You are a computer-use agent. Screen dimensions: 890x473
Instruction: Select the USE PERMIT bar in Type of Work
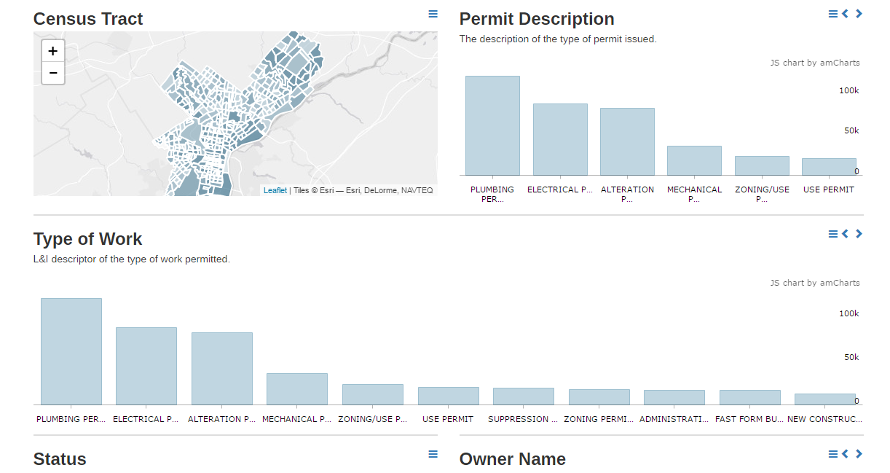pos(448,395)
